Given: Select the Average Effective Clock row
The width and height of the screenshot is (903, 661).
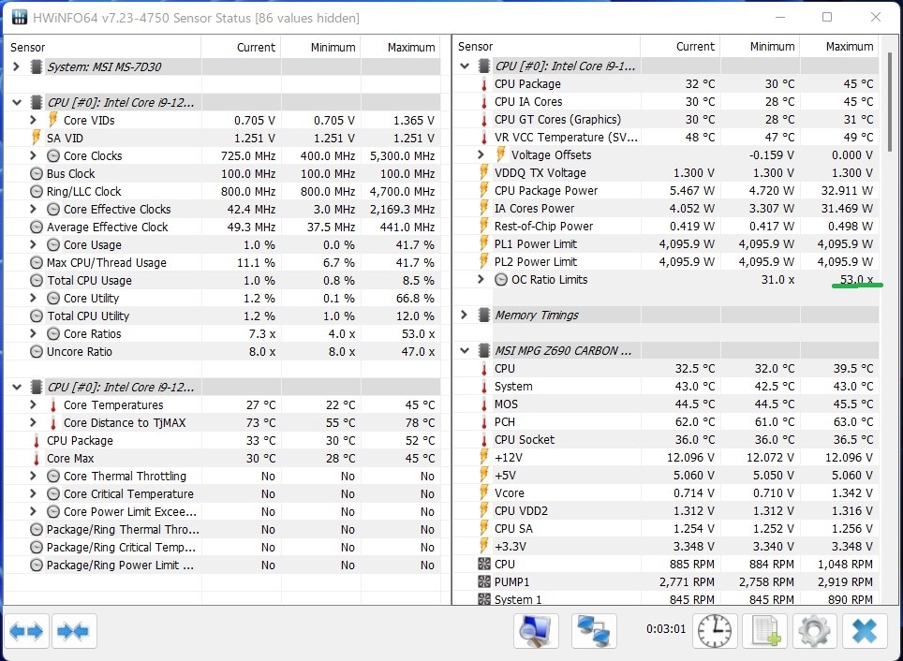Looking at the screenshot, I should 222,227.
